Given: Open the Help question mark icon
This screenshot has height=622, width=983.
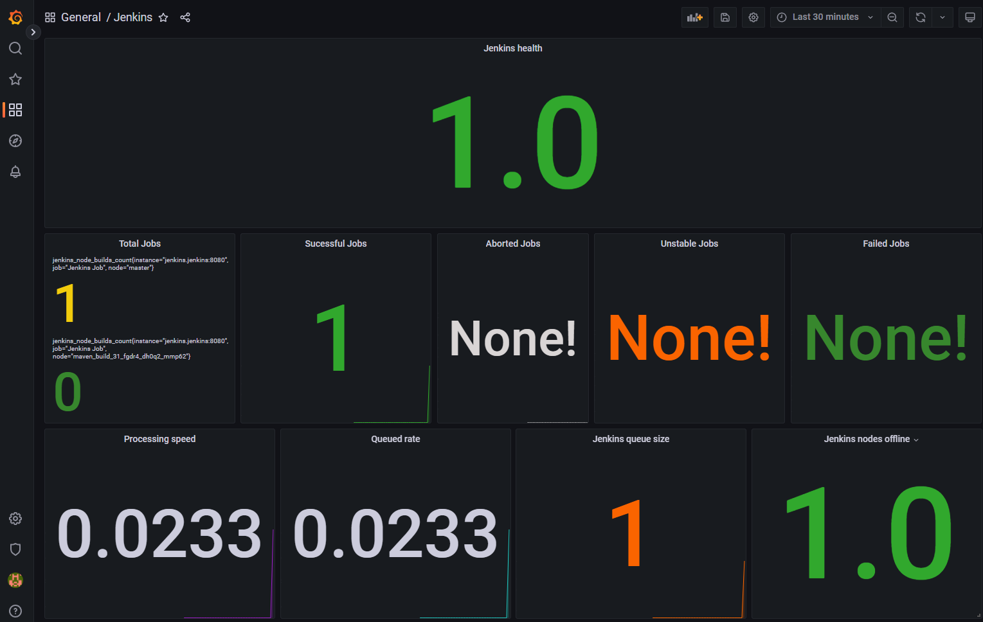Looking at the screenshot, I should pyautogui.click(x=15, y=611).
